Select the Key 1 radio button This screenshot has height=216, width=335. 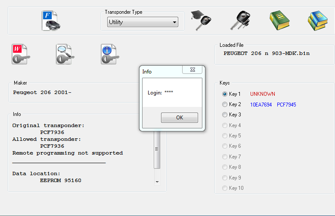[x=224, y=94]
